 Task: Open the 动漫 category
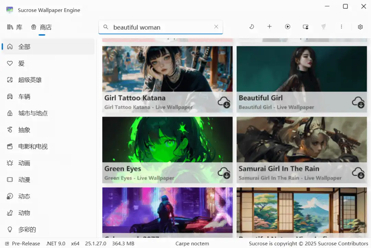(x=48, y=180)
